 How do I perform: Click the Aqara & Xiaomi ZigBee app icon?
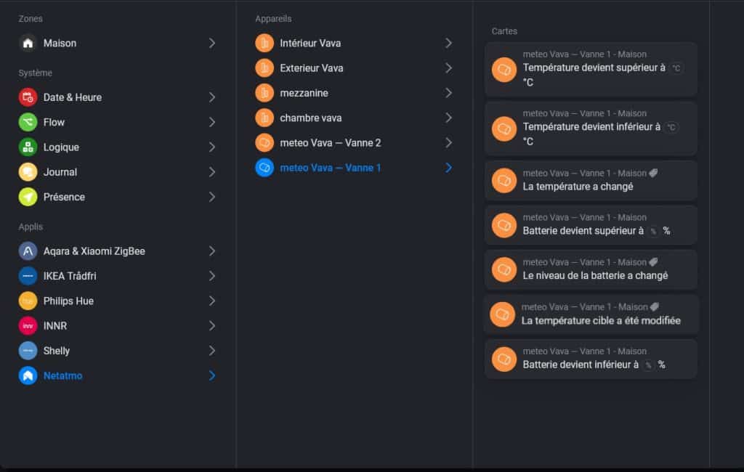(28, 251)
